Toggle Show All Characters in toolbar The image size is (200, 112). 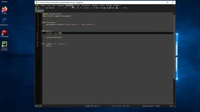point(94,8)
